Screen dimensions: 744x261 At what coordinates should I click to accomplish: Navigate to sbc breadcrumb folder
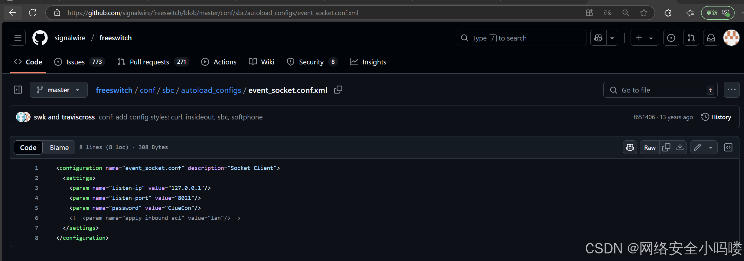coord(168,90)
